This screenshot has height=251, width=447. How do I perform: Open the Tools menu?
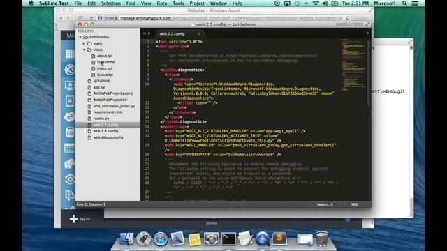point(178,3)
